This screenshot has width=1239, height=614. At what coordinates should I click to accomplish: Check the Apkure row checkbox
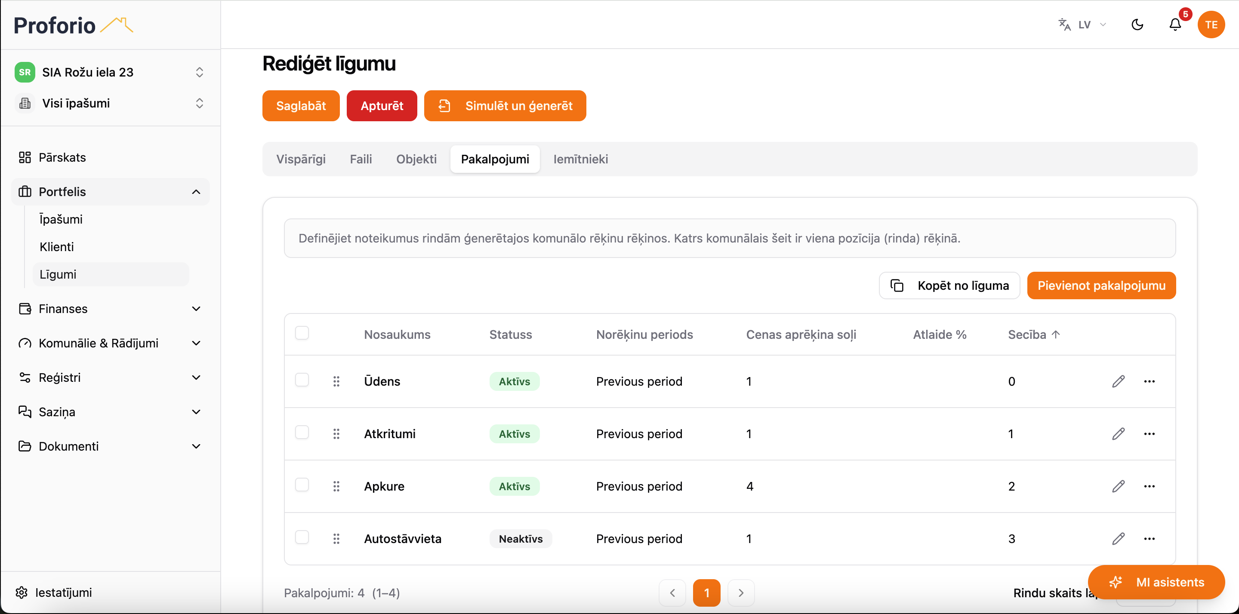click(x=302, y=485)
